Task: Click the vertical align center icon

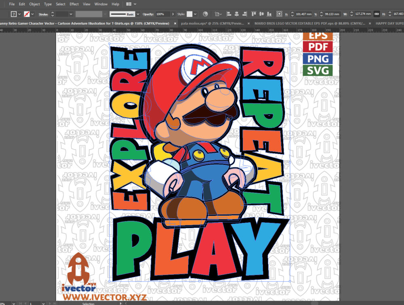Action: tap(261, 14)
